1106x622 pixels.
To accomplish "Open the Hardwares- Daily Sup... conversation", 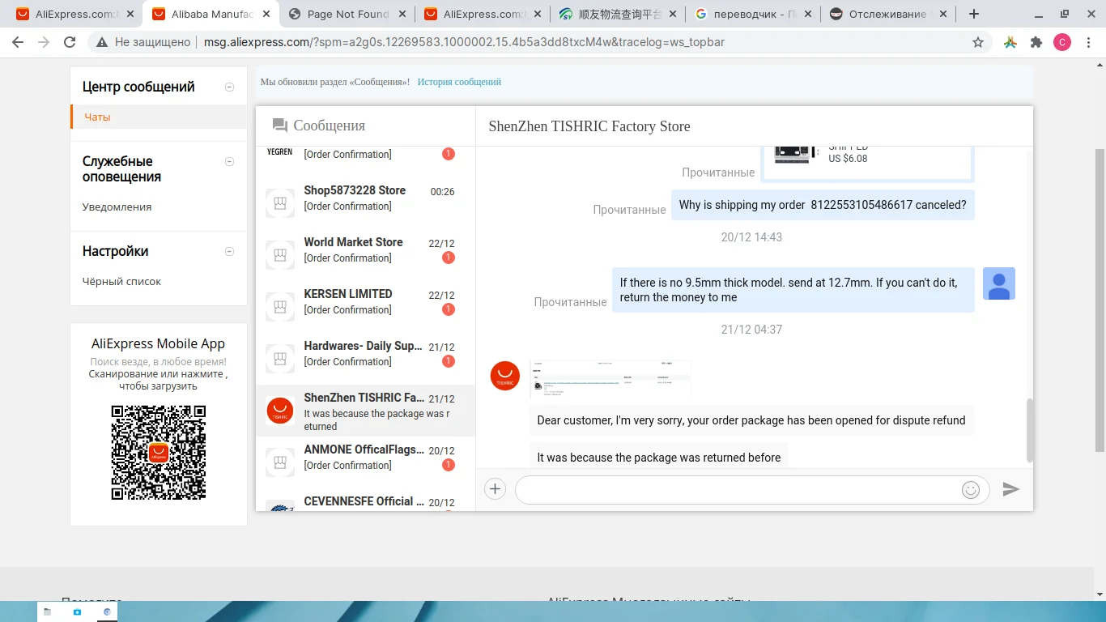I will pyautogui.click(x=365, y=359).
